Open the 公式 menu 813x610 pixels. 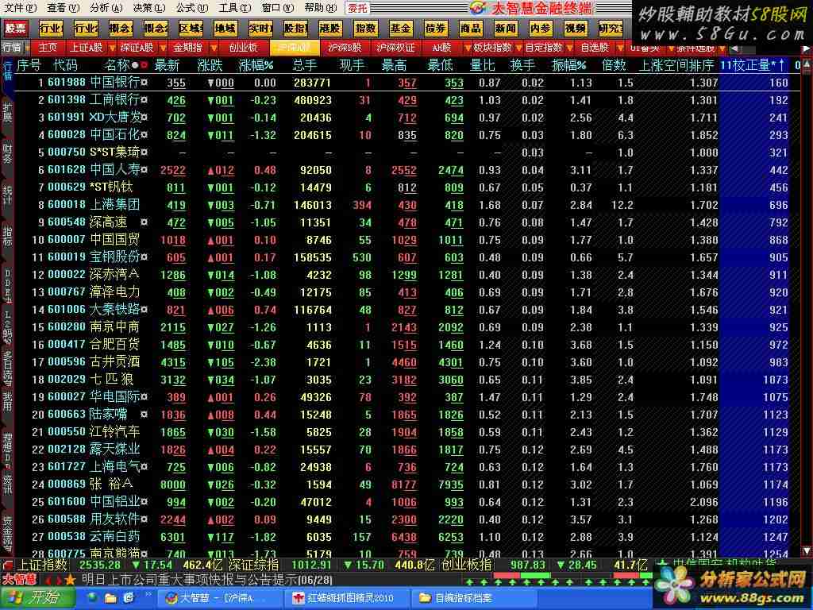[192, 8]
